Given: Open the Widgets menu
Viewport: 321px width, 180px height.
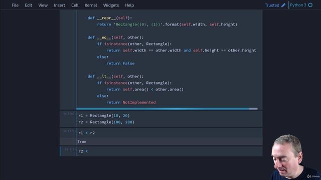Looking at the screenshot, I should click(x=111, y=5).
